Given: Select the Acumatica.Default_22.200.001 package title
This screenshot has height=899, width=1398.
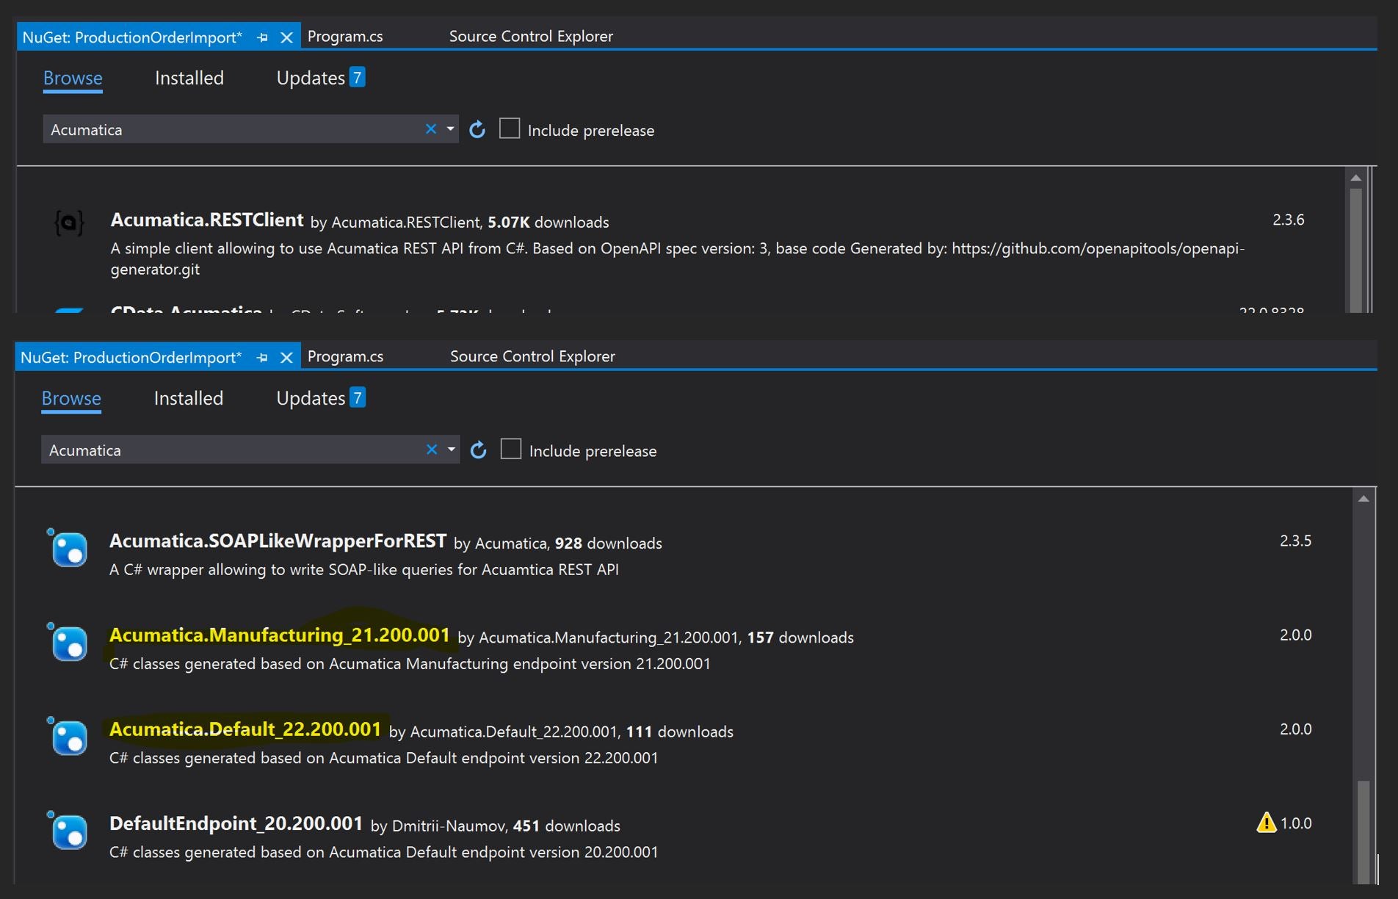Looking at the screenshot, I should click(245, 729).
